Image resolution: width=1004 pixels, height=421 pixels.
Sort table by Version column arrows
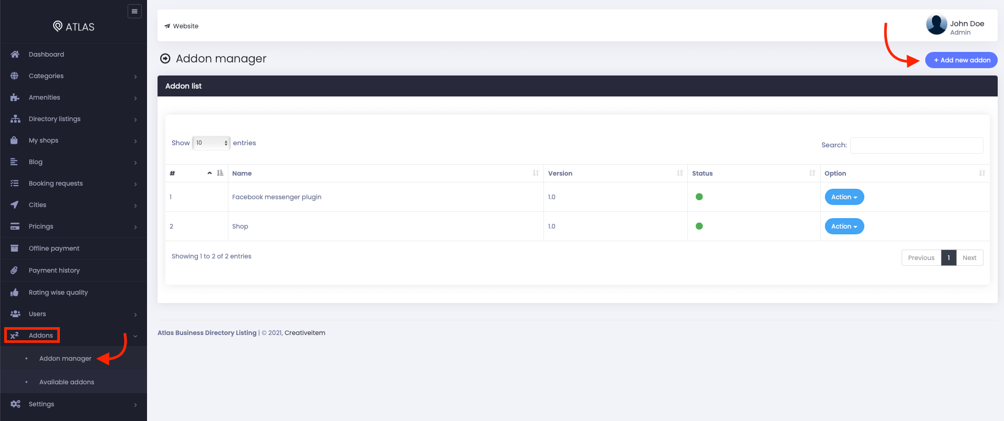click(x=680, y=173)
